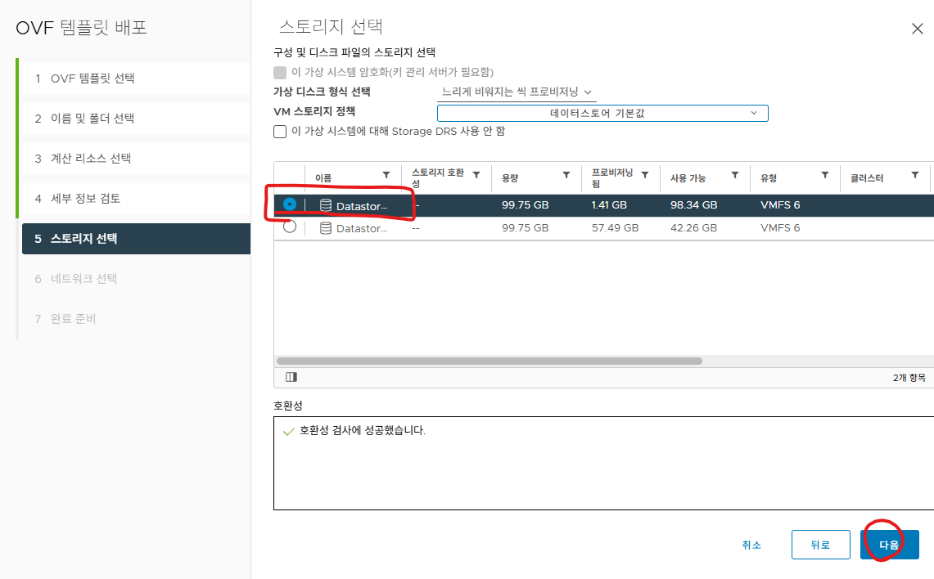Image resolution: width=934 pixels, height=579 pixels.
Task: Close the OVF deploy dialog
Action: click(918, 29)
